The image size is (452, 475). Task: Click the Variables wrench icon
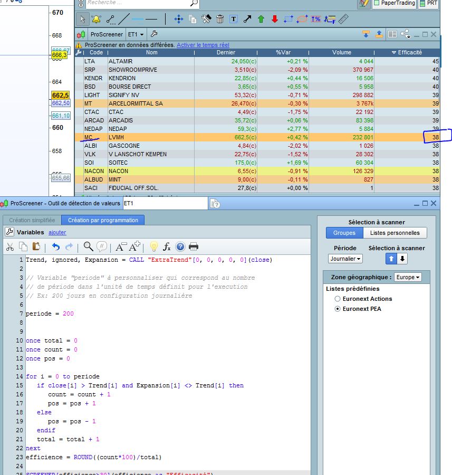(x=9, y=232)
